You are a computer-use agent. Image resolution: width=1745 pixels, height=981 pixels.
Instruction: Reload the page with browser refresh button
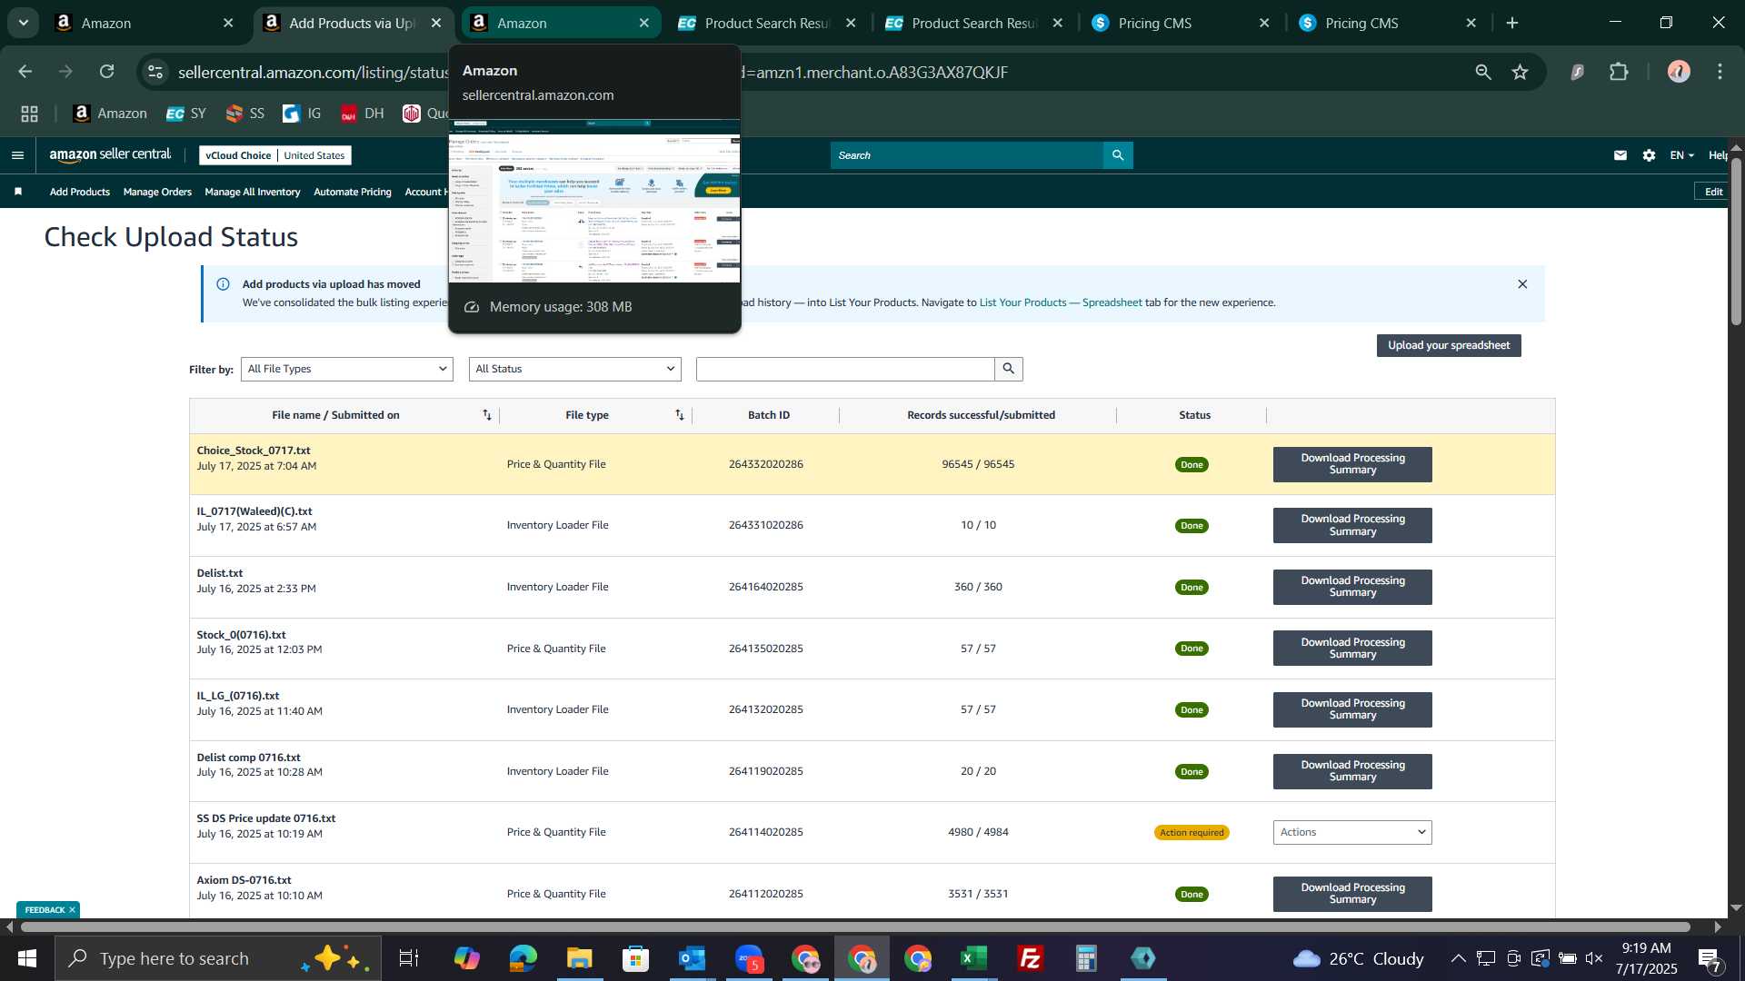click(x=107, y=72)
